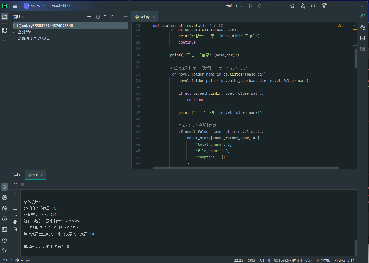
Task: Select the sol.py editor tab
Action: point(145,17)
